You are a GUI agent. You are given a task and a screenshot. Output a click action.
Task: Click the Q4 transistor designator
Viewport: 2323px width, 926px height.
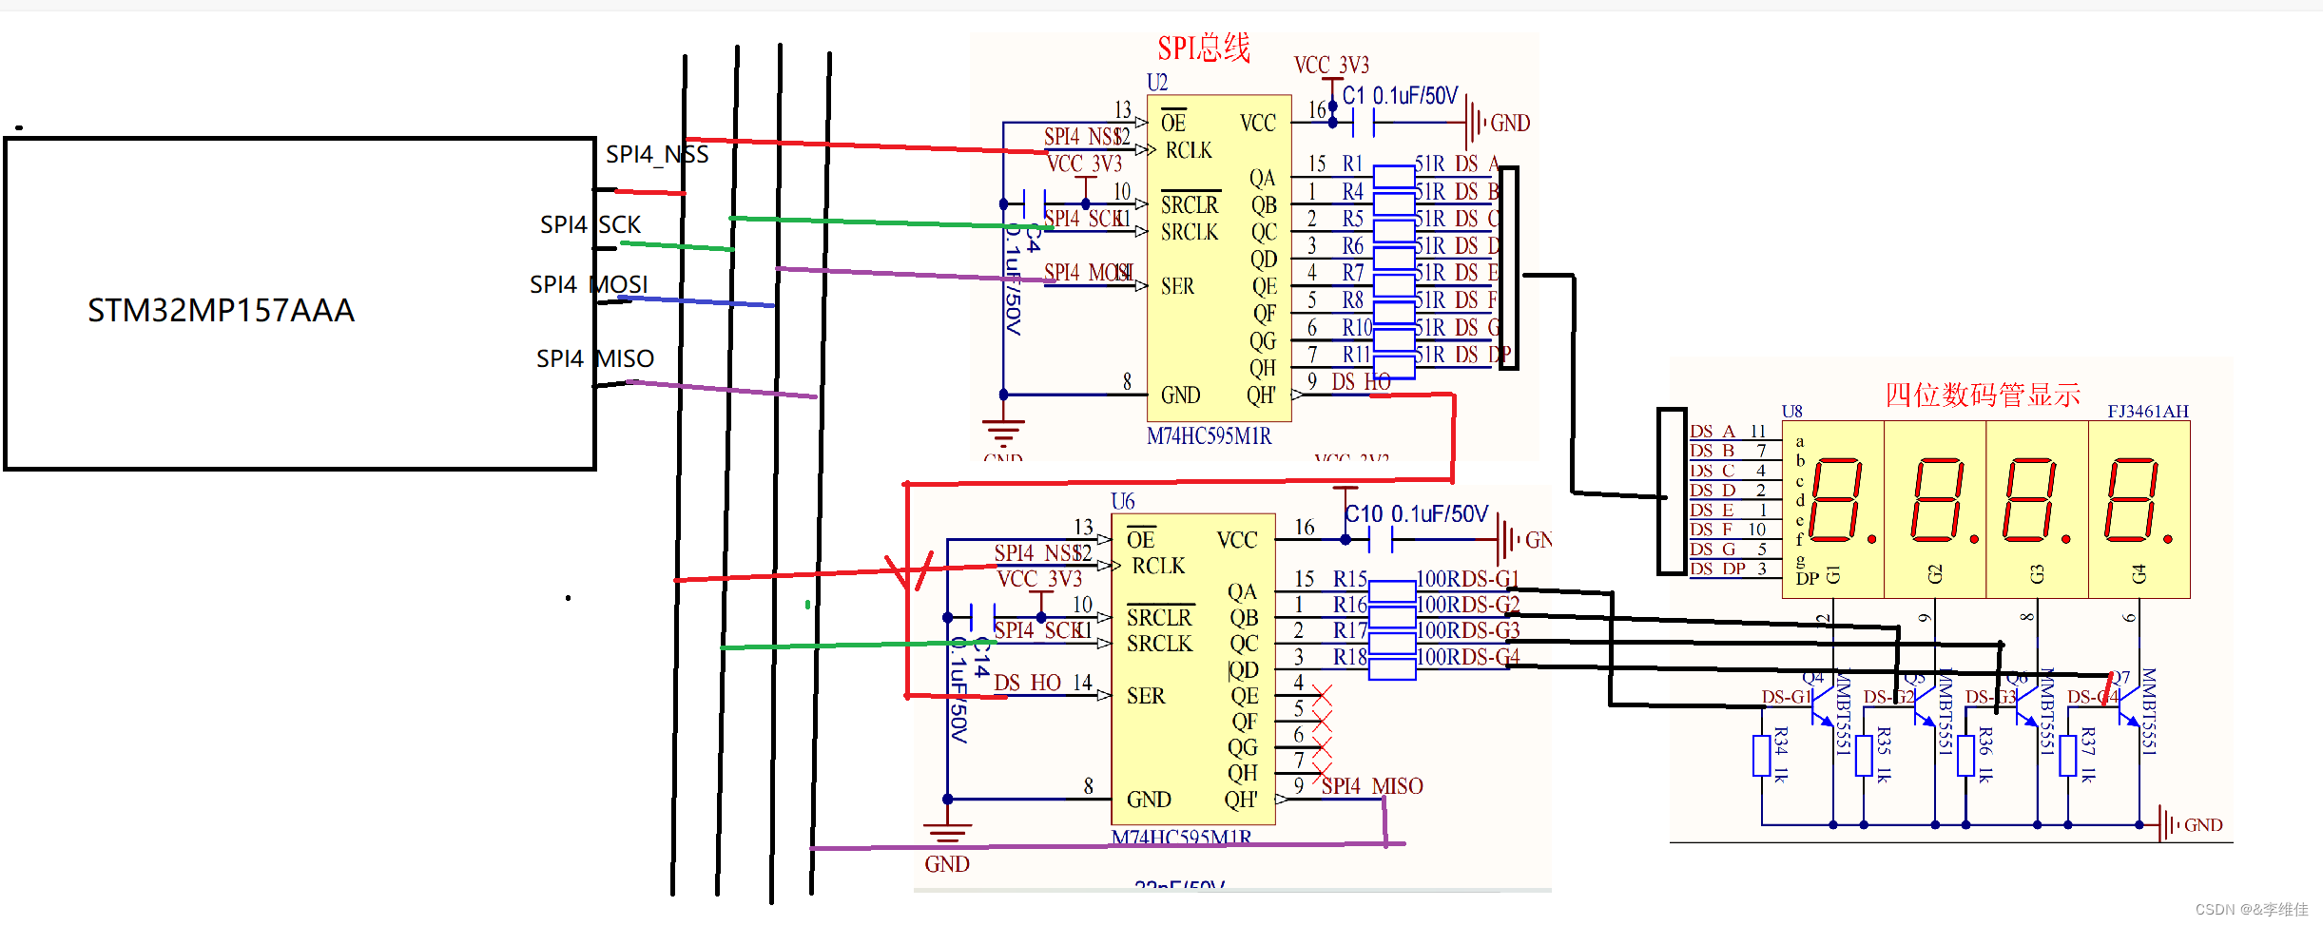[x=1813, y=678]
